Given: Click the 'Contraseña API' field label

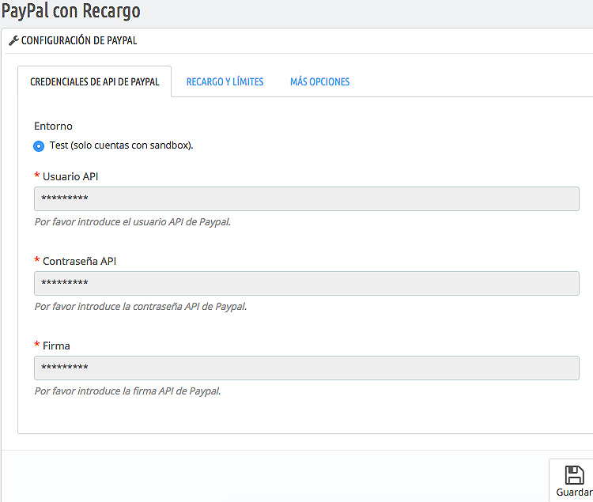Looking at the screenshot, I should (x=79, y=261).
